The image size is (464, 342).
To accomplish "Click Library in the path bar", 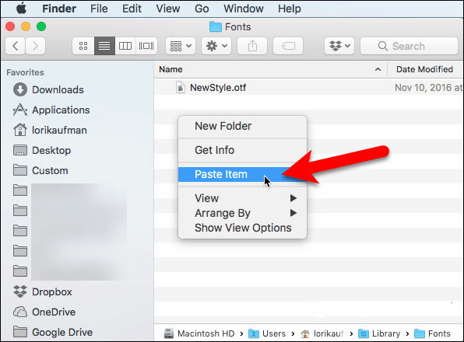I will [379, 333].
